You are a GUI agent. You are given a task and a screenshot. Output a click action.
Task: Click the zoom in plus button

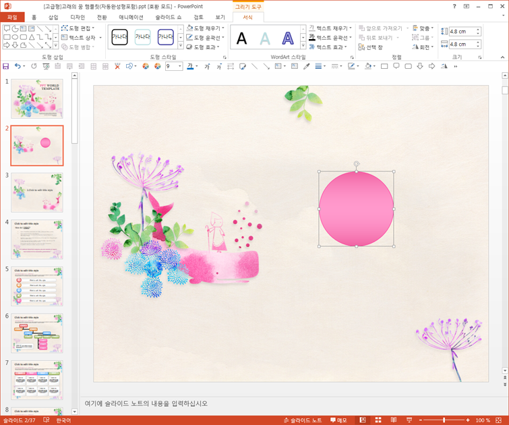(468, 420)
